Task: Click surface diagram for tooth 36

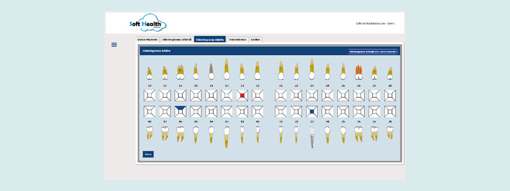Action: (359, 111)
